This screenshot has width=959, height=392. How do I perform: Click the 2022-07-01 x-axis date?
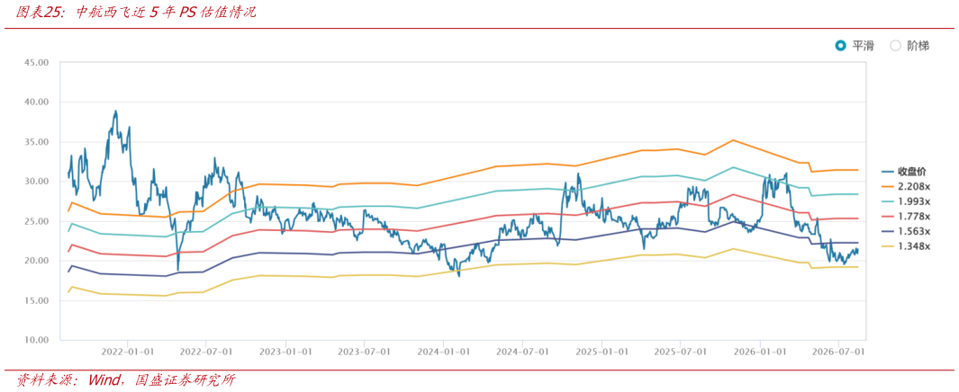[206, 352]
